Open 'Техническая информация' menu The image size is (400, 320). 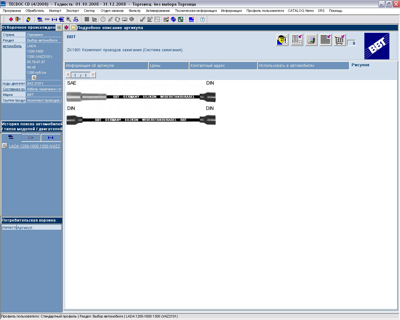coord(196,11)
